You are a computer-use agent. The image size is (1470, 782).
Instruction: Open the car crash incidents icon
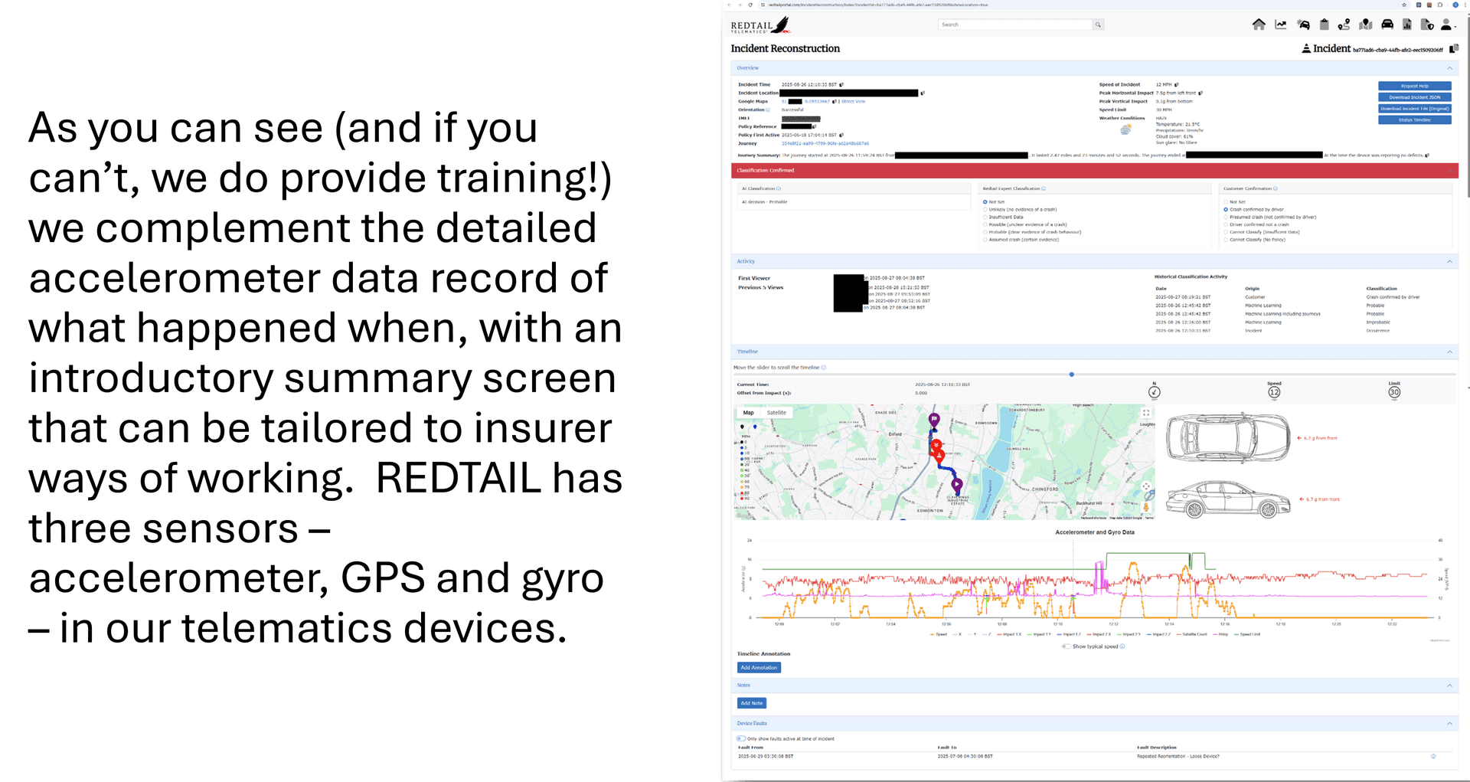(1303, 25)
